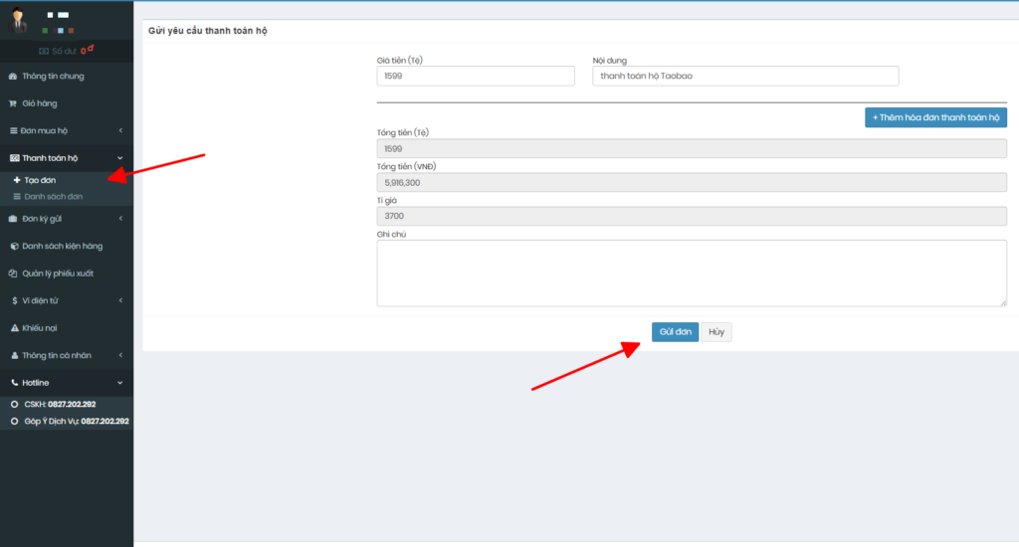Viewport: 1019px width, 547px height.
Task: Cancel with the Hủy button
Action: 716,332
